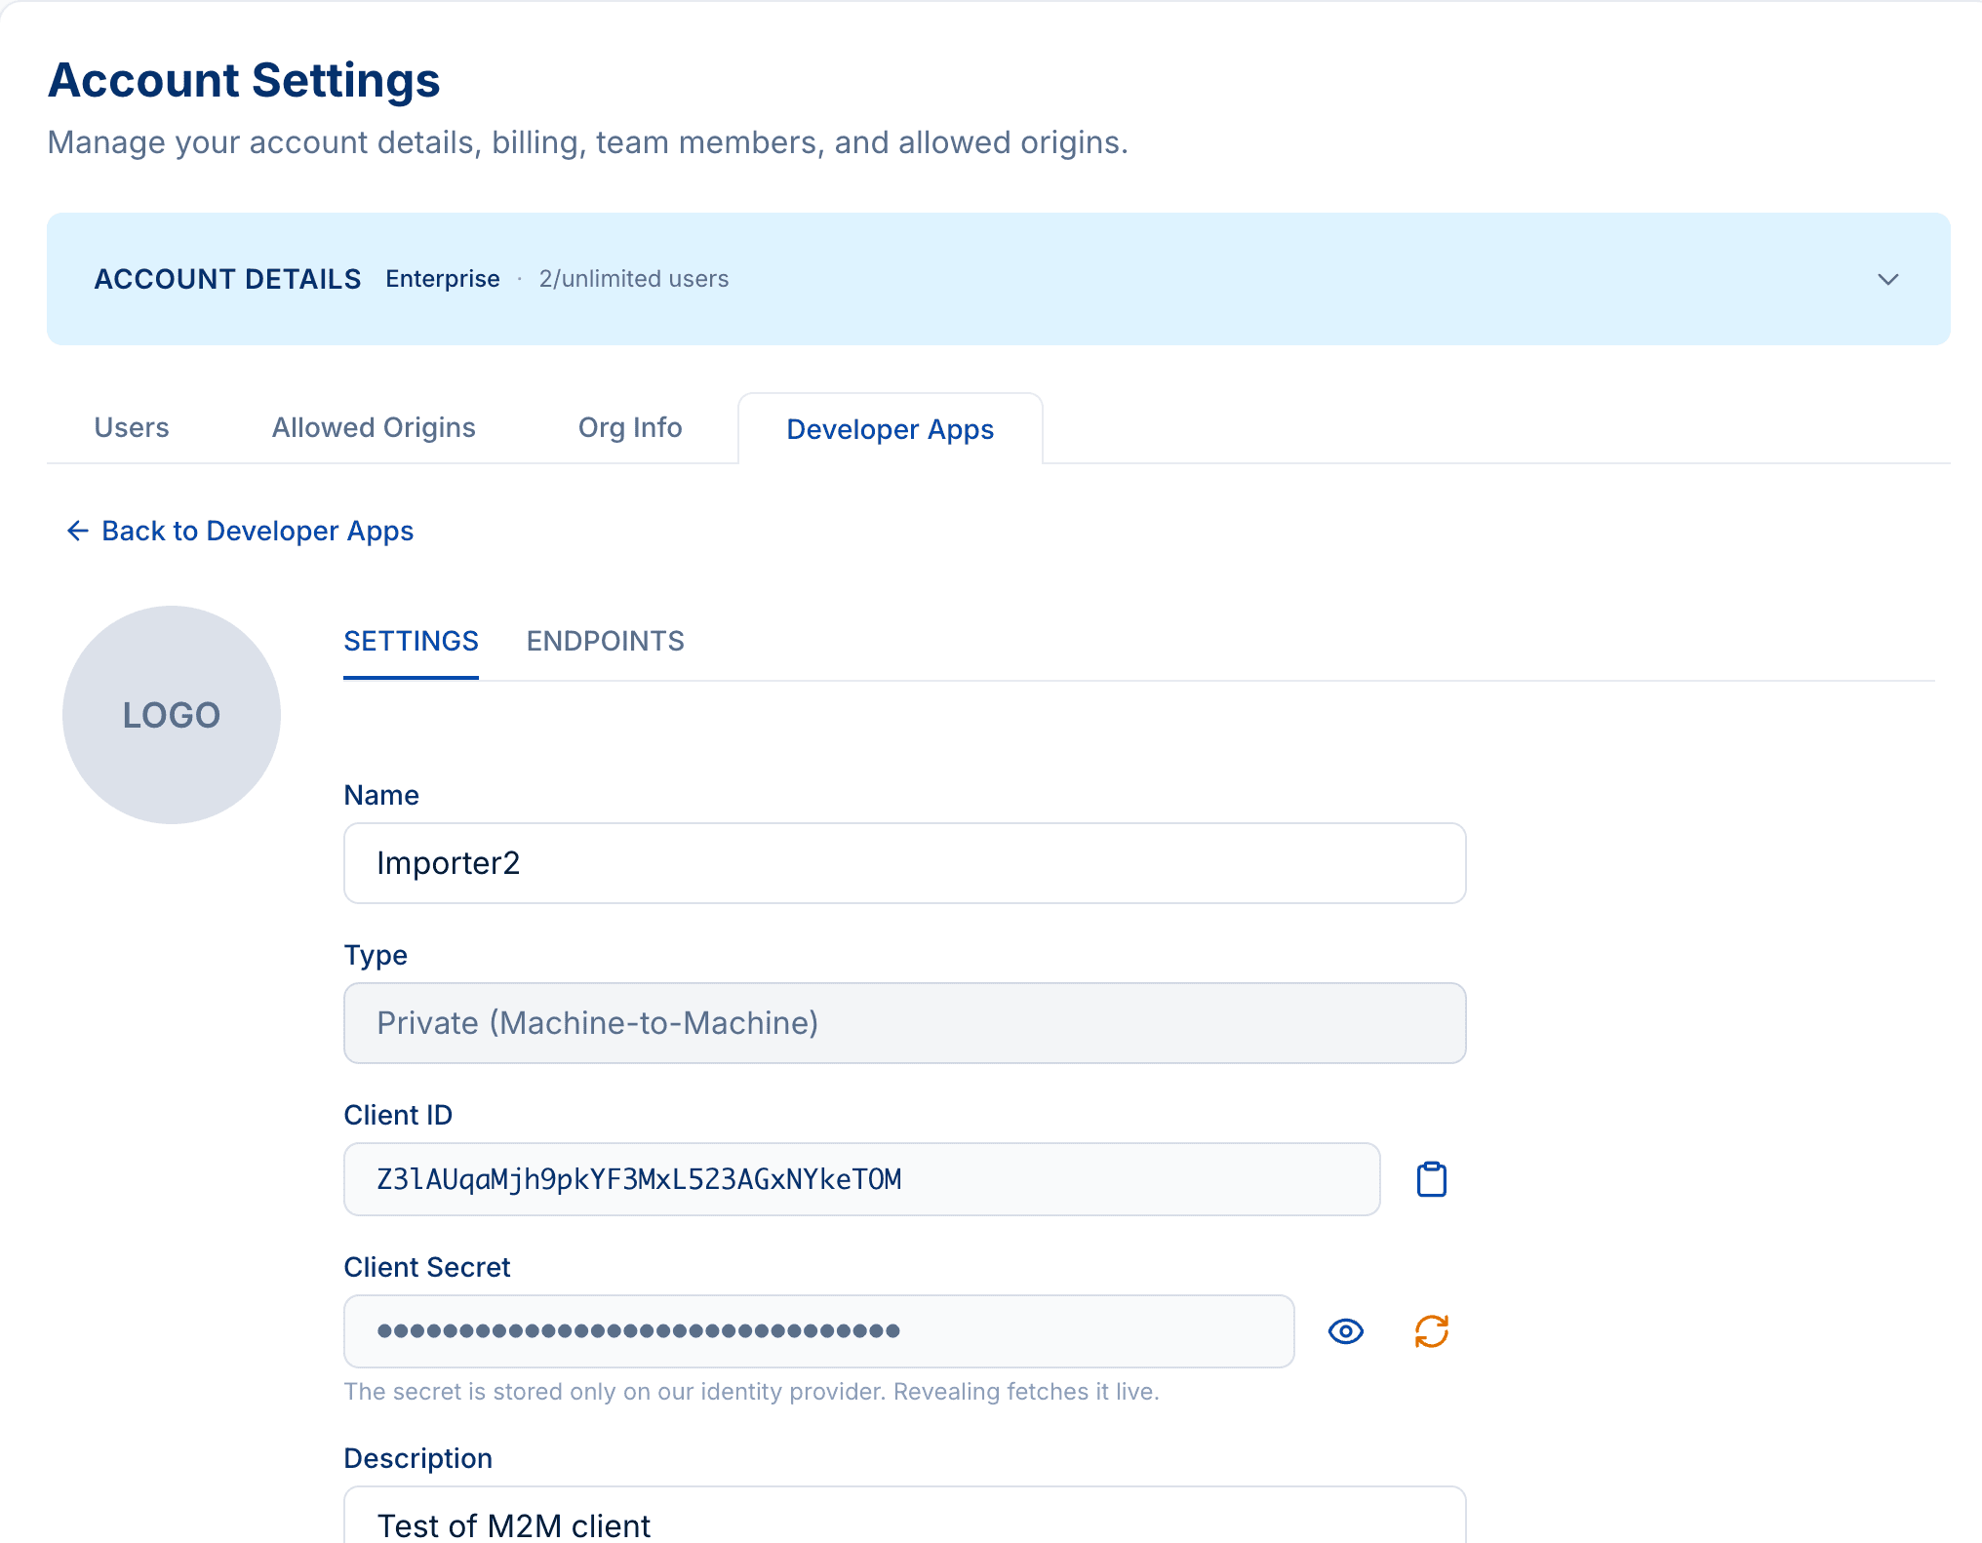Image resolution: width=1982 pixels, height=1543 pixels.
Task: Click the Type label
Action: click(x=376, y=955)
